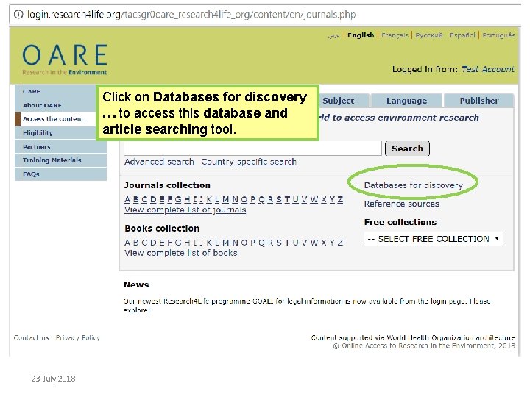Viewport: 530px width, 397px height.
Task: Select Access the content in sidebar
Action: (x=53, y=119)
